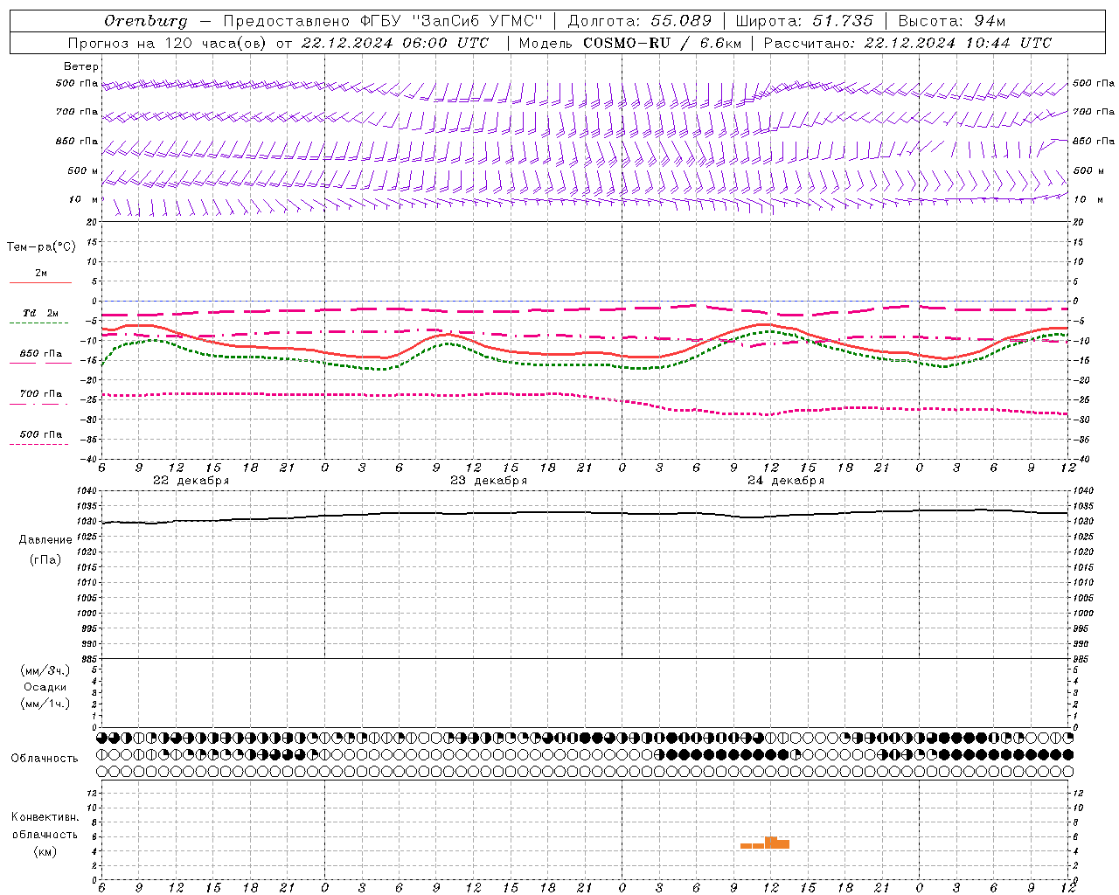This screenshot has height=895, width=1119.
Task: Click the (км) convective height unit label
Action: pyautogui.click(x=45, y=851)
